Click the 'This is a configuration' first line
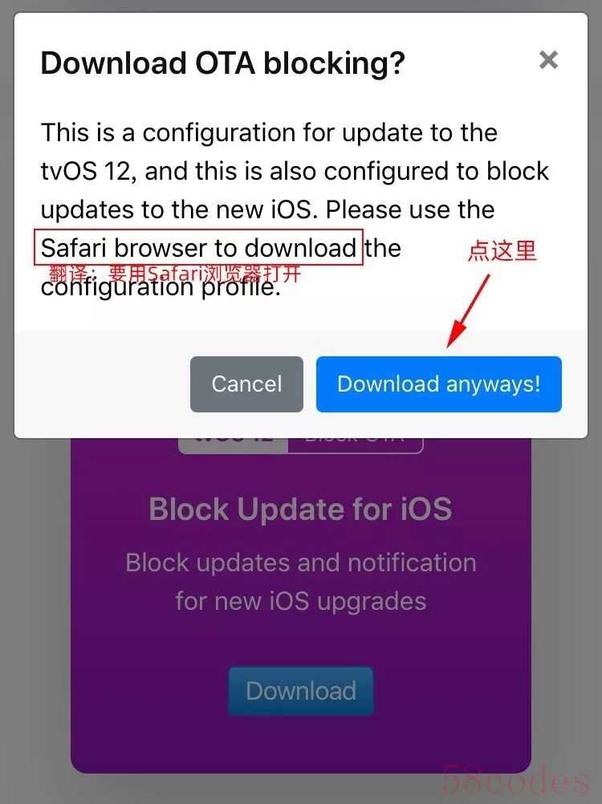The height and width of the screenshot is (804, 602). pos(269,133)
